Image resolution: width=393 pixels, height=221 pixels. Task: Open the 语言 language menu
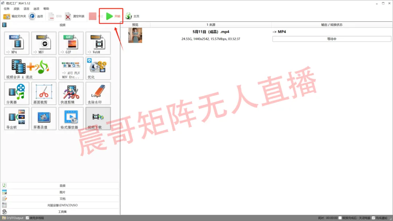coord(26,9)
